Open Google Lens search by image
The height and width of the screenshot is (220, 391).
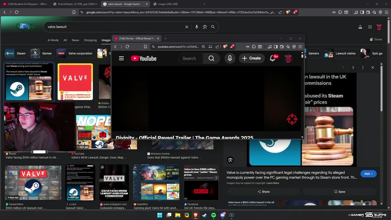pos(205,27)
